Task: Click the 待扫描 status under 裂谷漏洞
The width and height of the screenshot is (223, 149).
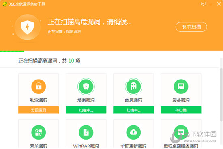Action: coord(181,110)
